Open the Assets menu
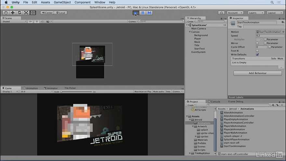286x161 pixels. [45, 2]
